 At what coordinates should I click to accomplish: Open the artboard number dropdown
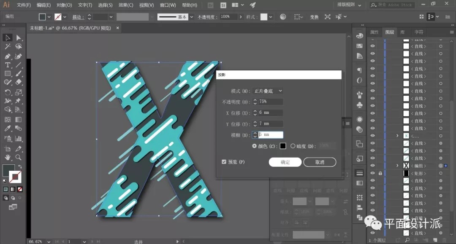(x=84, y=241)
